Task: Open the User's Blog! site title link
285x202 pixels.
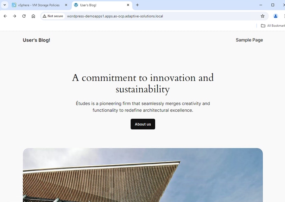Action: (36, 40)
